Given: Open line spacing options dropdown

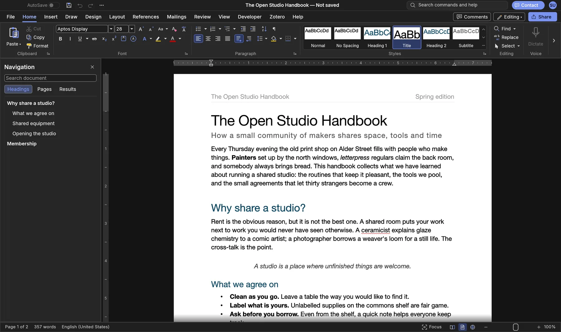Looking at the screenshot, I should pyautogui.click(x=266, y=39).
